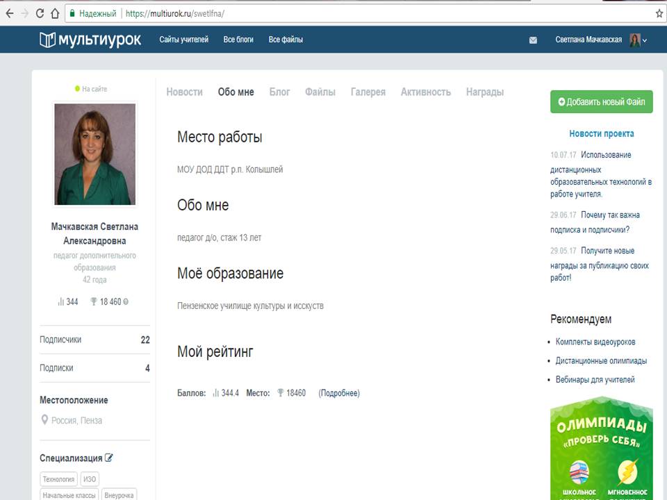This screenshot has height=500, width=667.
Task: Open the browser home page icon
Action: (x=54, y=13)
